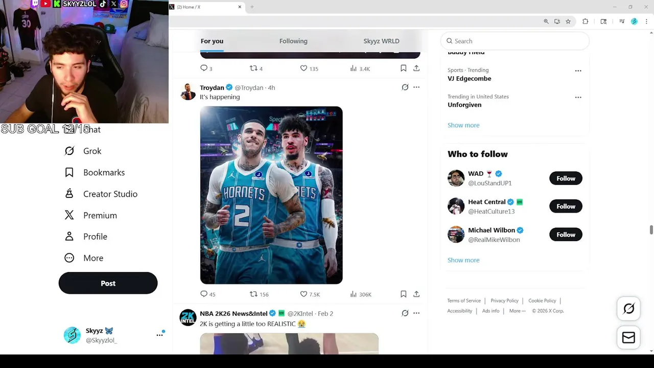The image size is (654, 368).
Task: Open Grok icon on NBA 2K26 News&Intel post
Action: [405, 313]
